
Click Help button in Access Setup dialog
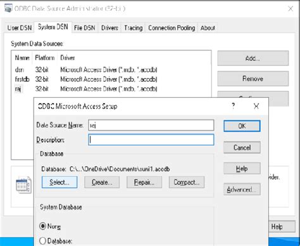(242, 169)
